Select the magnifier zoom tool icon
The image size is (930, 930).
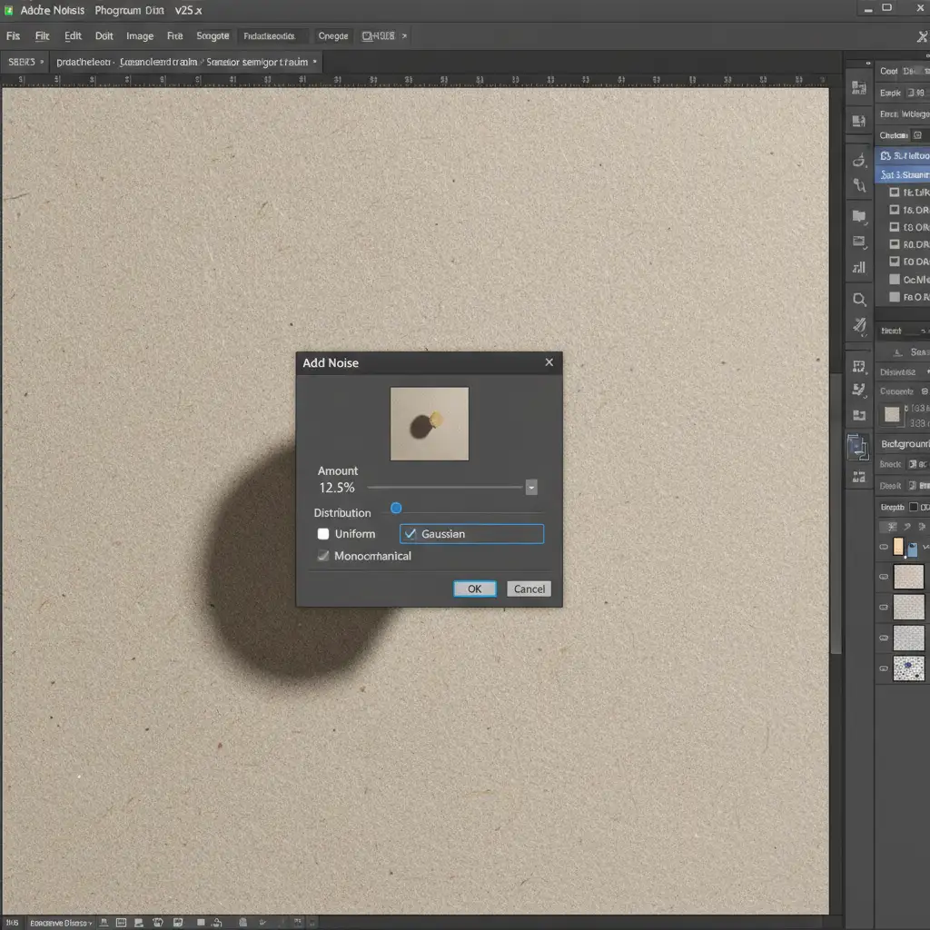pos(858,299)
